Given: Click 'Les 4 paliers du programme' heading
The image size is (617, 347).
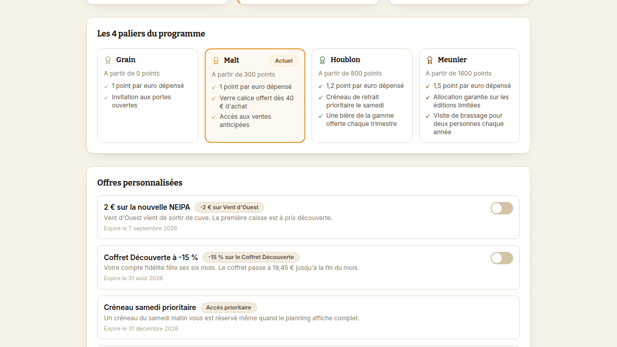Looking at the screenshot, I should (151, 33).
